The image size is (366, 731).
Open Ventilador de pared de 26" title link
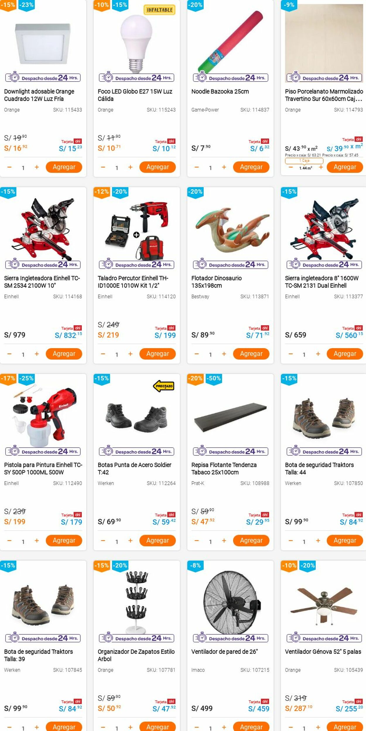[x=224, y=651]
